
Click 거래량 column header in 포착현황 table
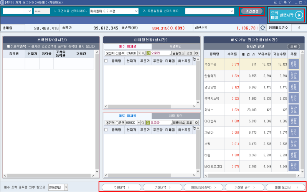click(x=81, y=54)
